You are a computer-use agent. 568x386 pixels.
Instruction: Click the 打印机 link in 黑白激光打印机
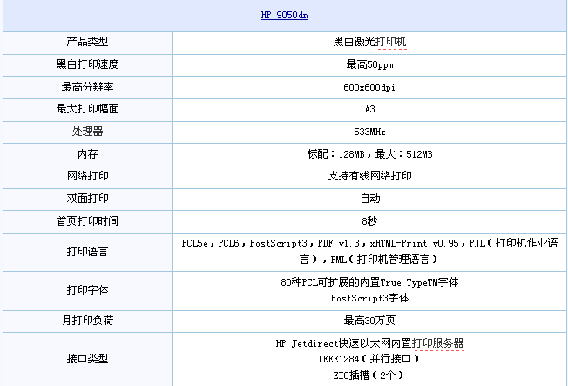(x=391, y=42)
